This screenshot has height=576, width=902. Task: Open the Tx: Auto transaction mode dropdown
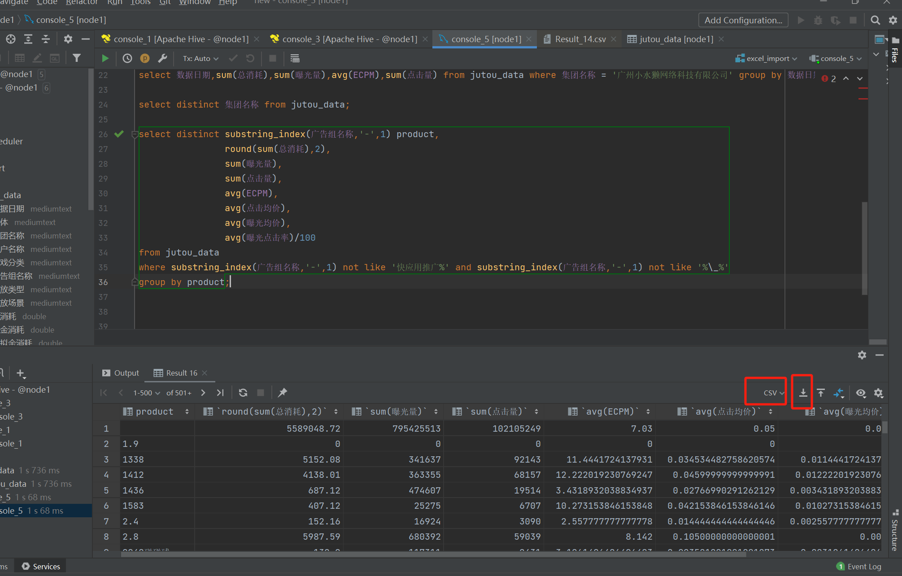200,58
